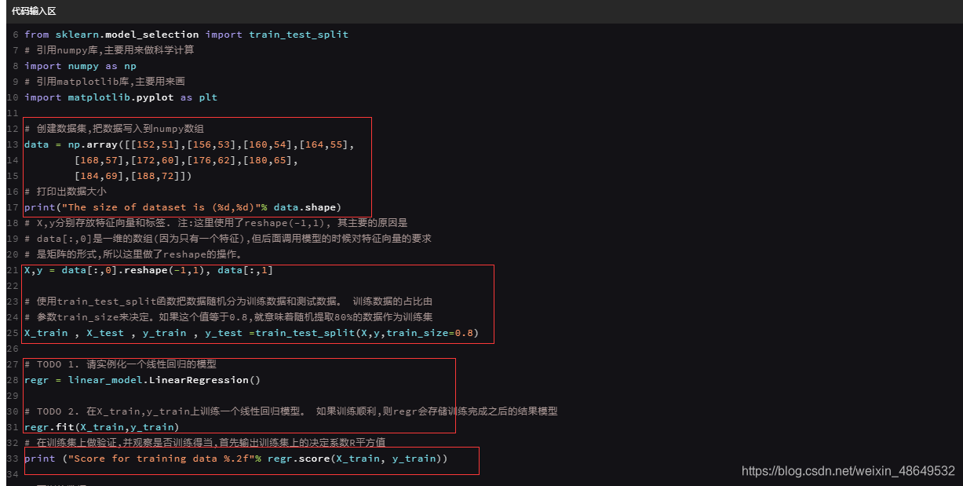
Task: Click the comment on line 19 about data[:,0]
Action: tap(228, 239)
